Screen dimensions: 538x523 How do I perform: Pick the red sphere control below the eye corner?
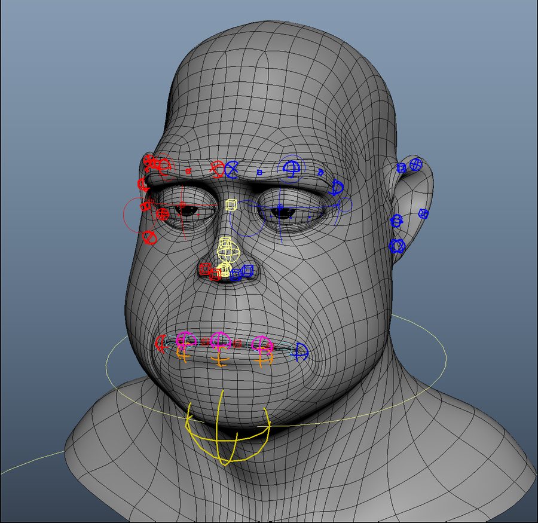click(x=162, y=215)
